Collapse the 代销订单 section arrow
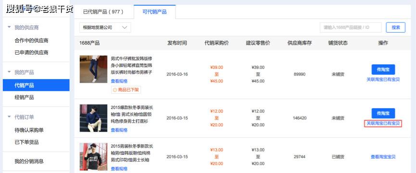416x173 pixels. [9, 116]
